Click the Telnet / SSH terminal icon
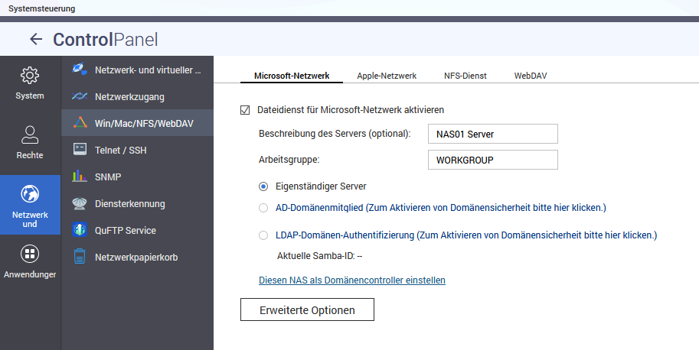This screenshot has width=699, height=350. [79, 150]
